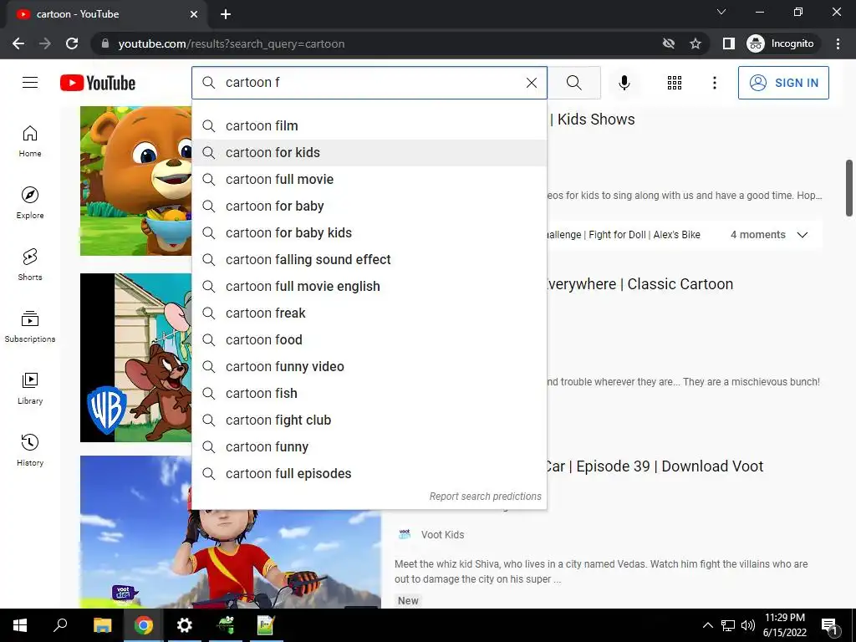Click the Incognito profile indicator
The image size is (856, 642).
[782, 43]
